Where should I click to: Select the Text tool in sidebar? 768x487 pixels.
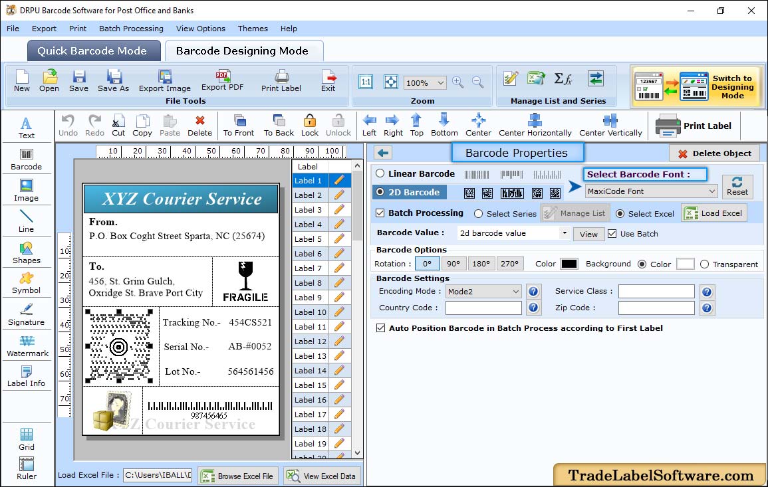point(27,128)
